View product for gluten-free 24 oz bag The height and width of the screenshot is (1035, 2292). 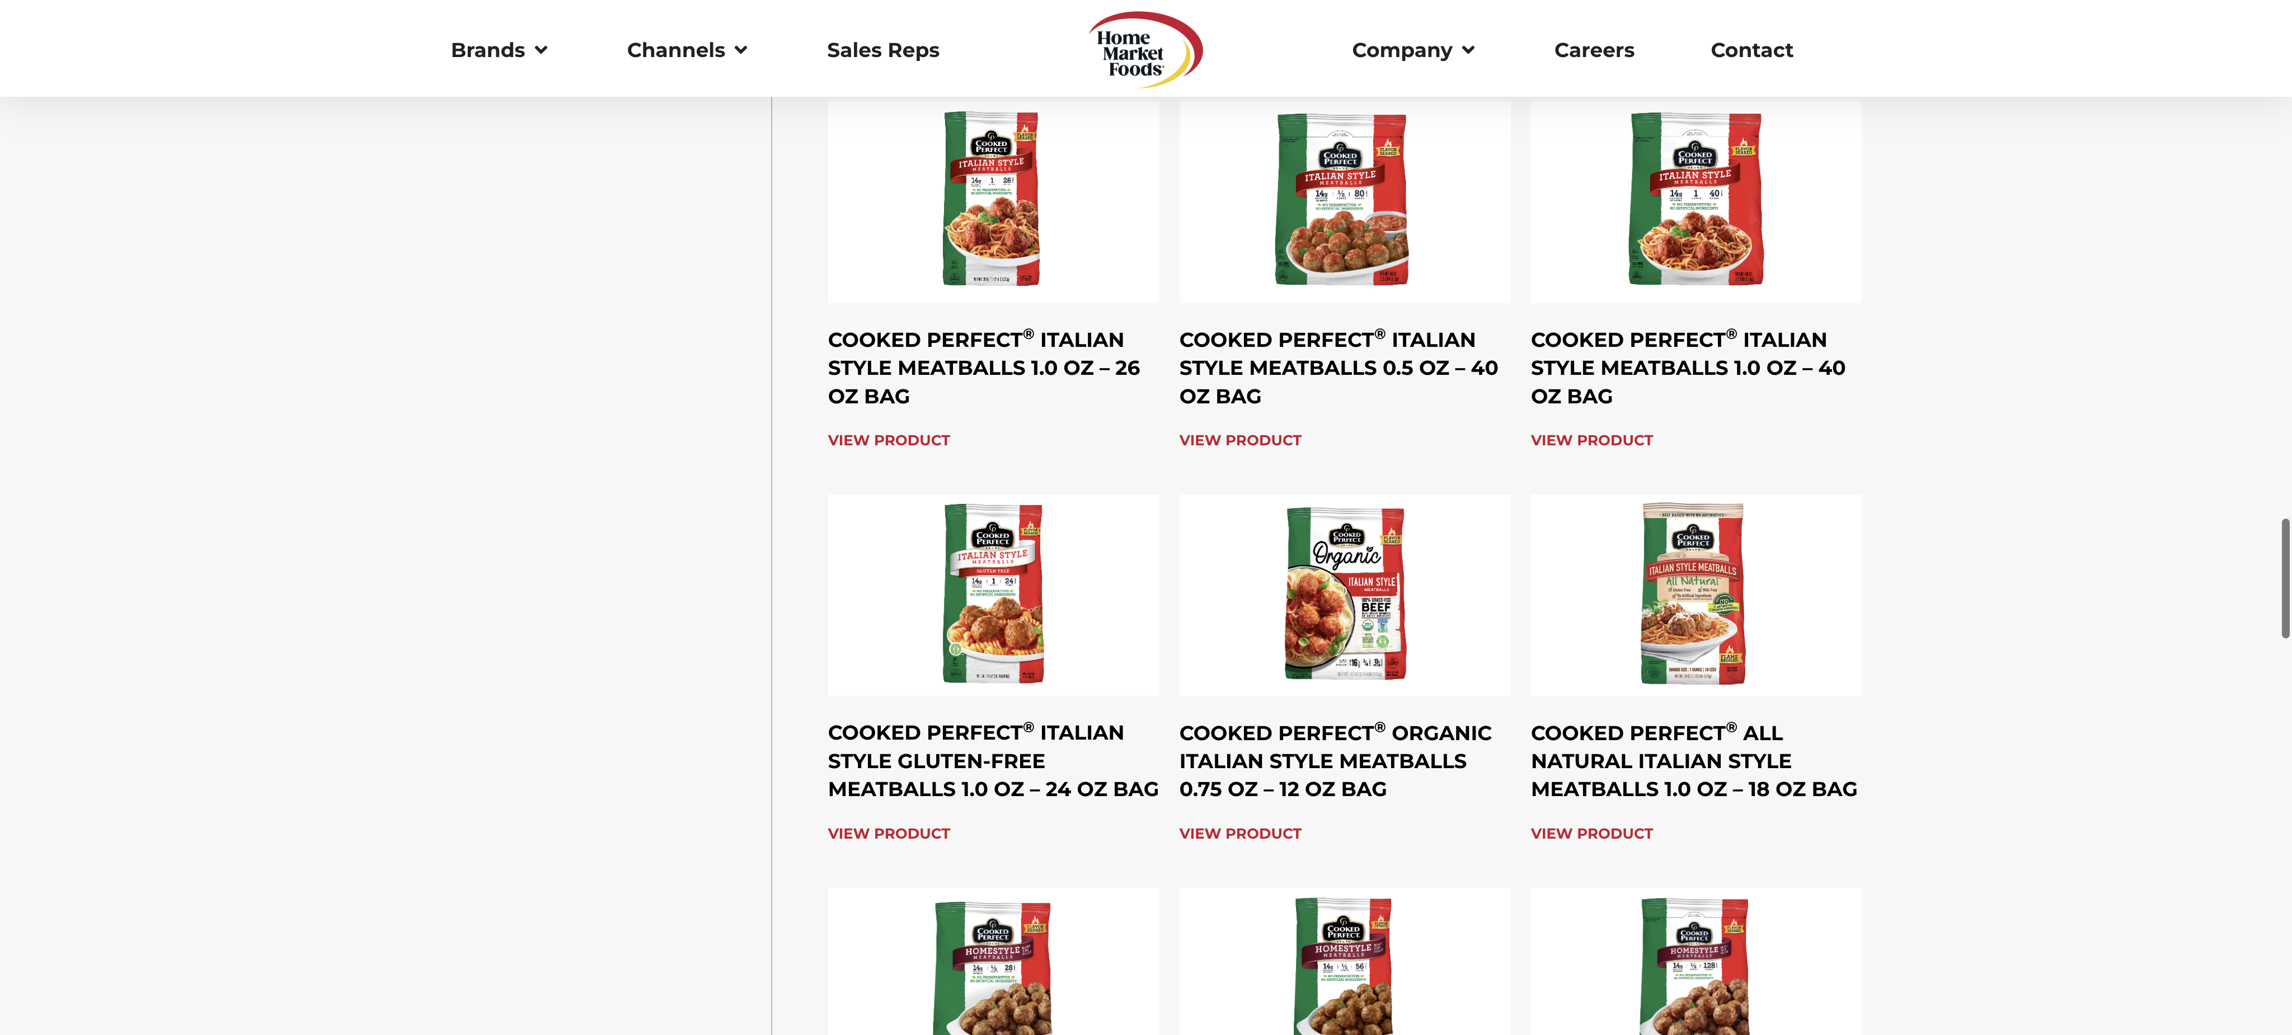[x=888, y=833]
